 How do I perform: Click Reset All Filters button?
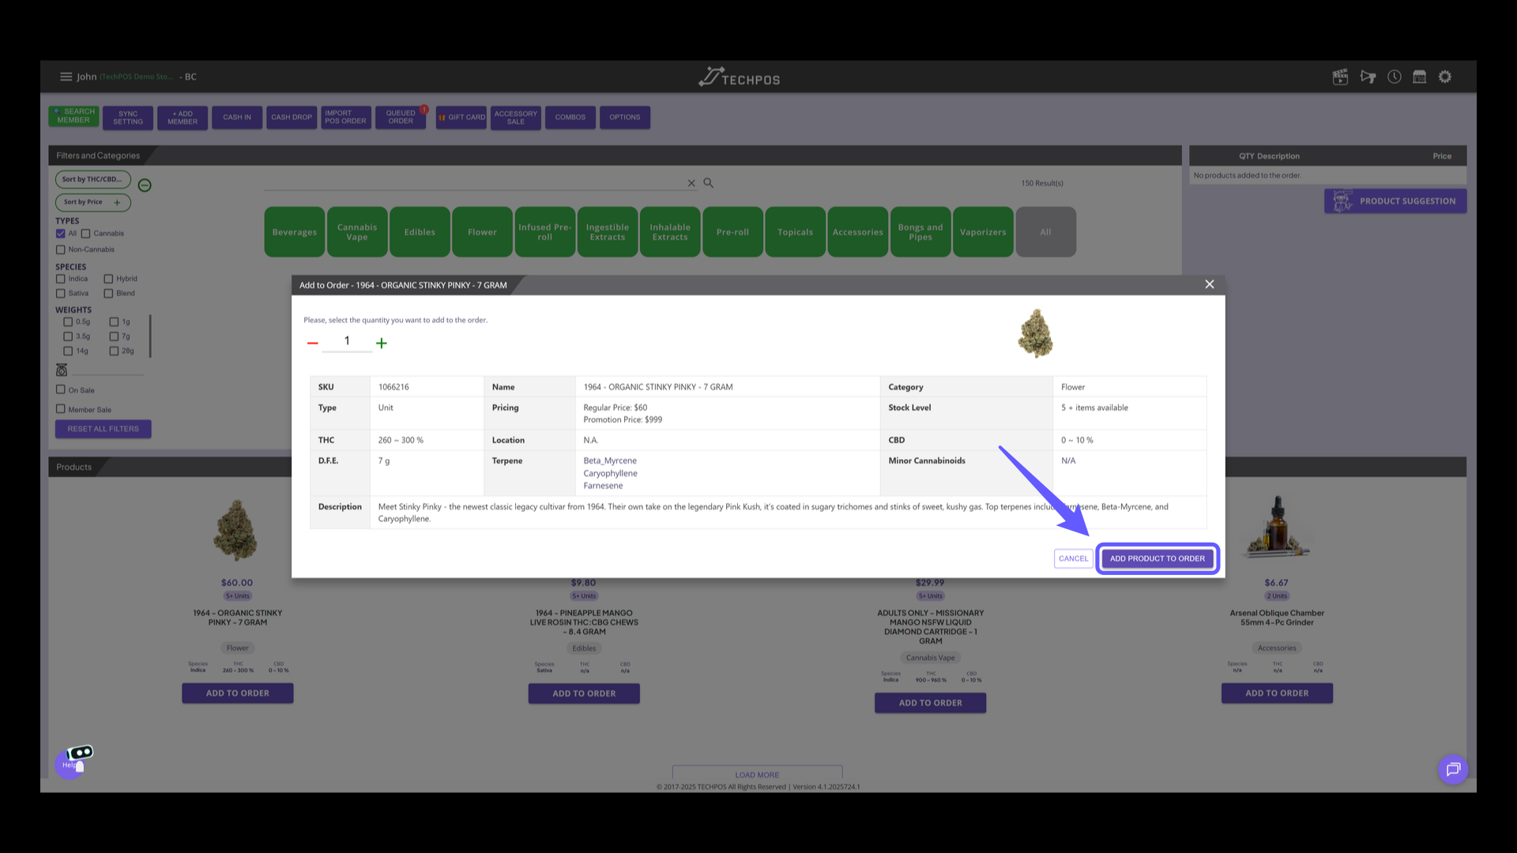pyautogui.click(x=103, y=429)
